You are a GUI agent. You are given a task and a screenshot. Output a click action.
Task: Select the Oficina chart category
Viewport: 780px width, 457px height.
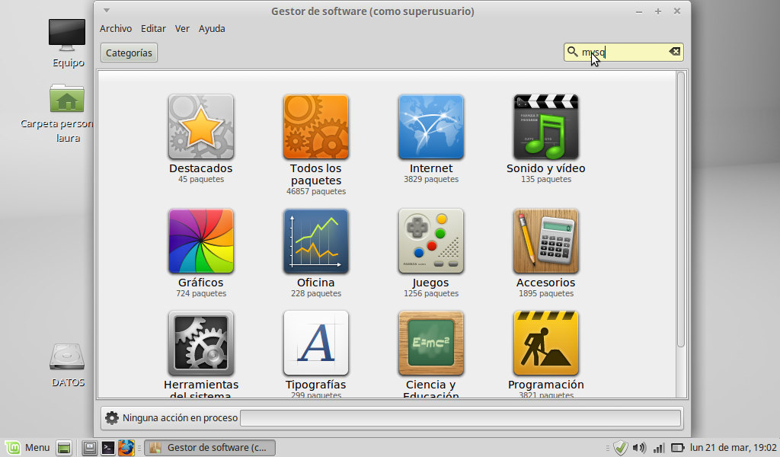point(316,241)
